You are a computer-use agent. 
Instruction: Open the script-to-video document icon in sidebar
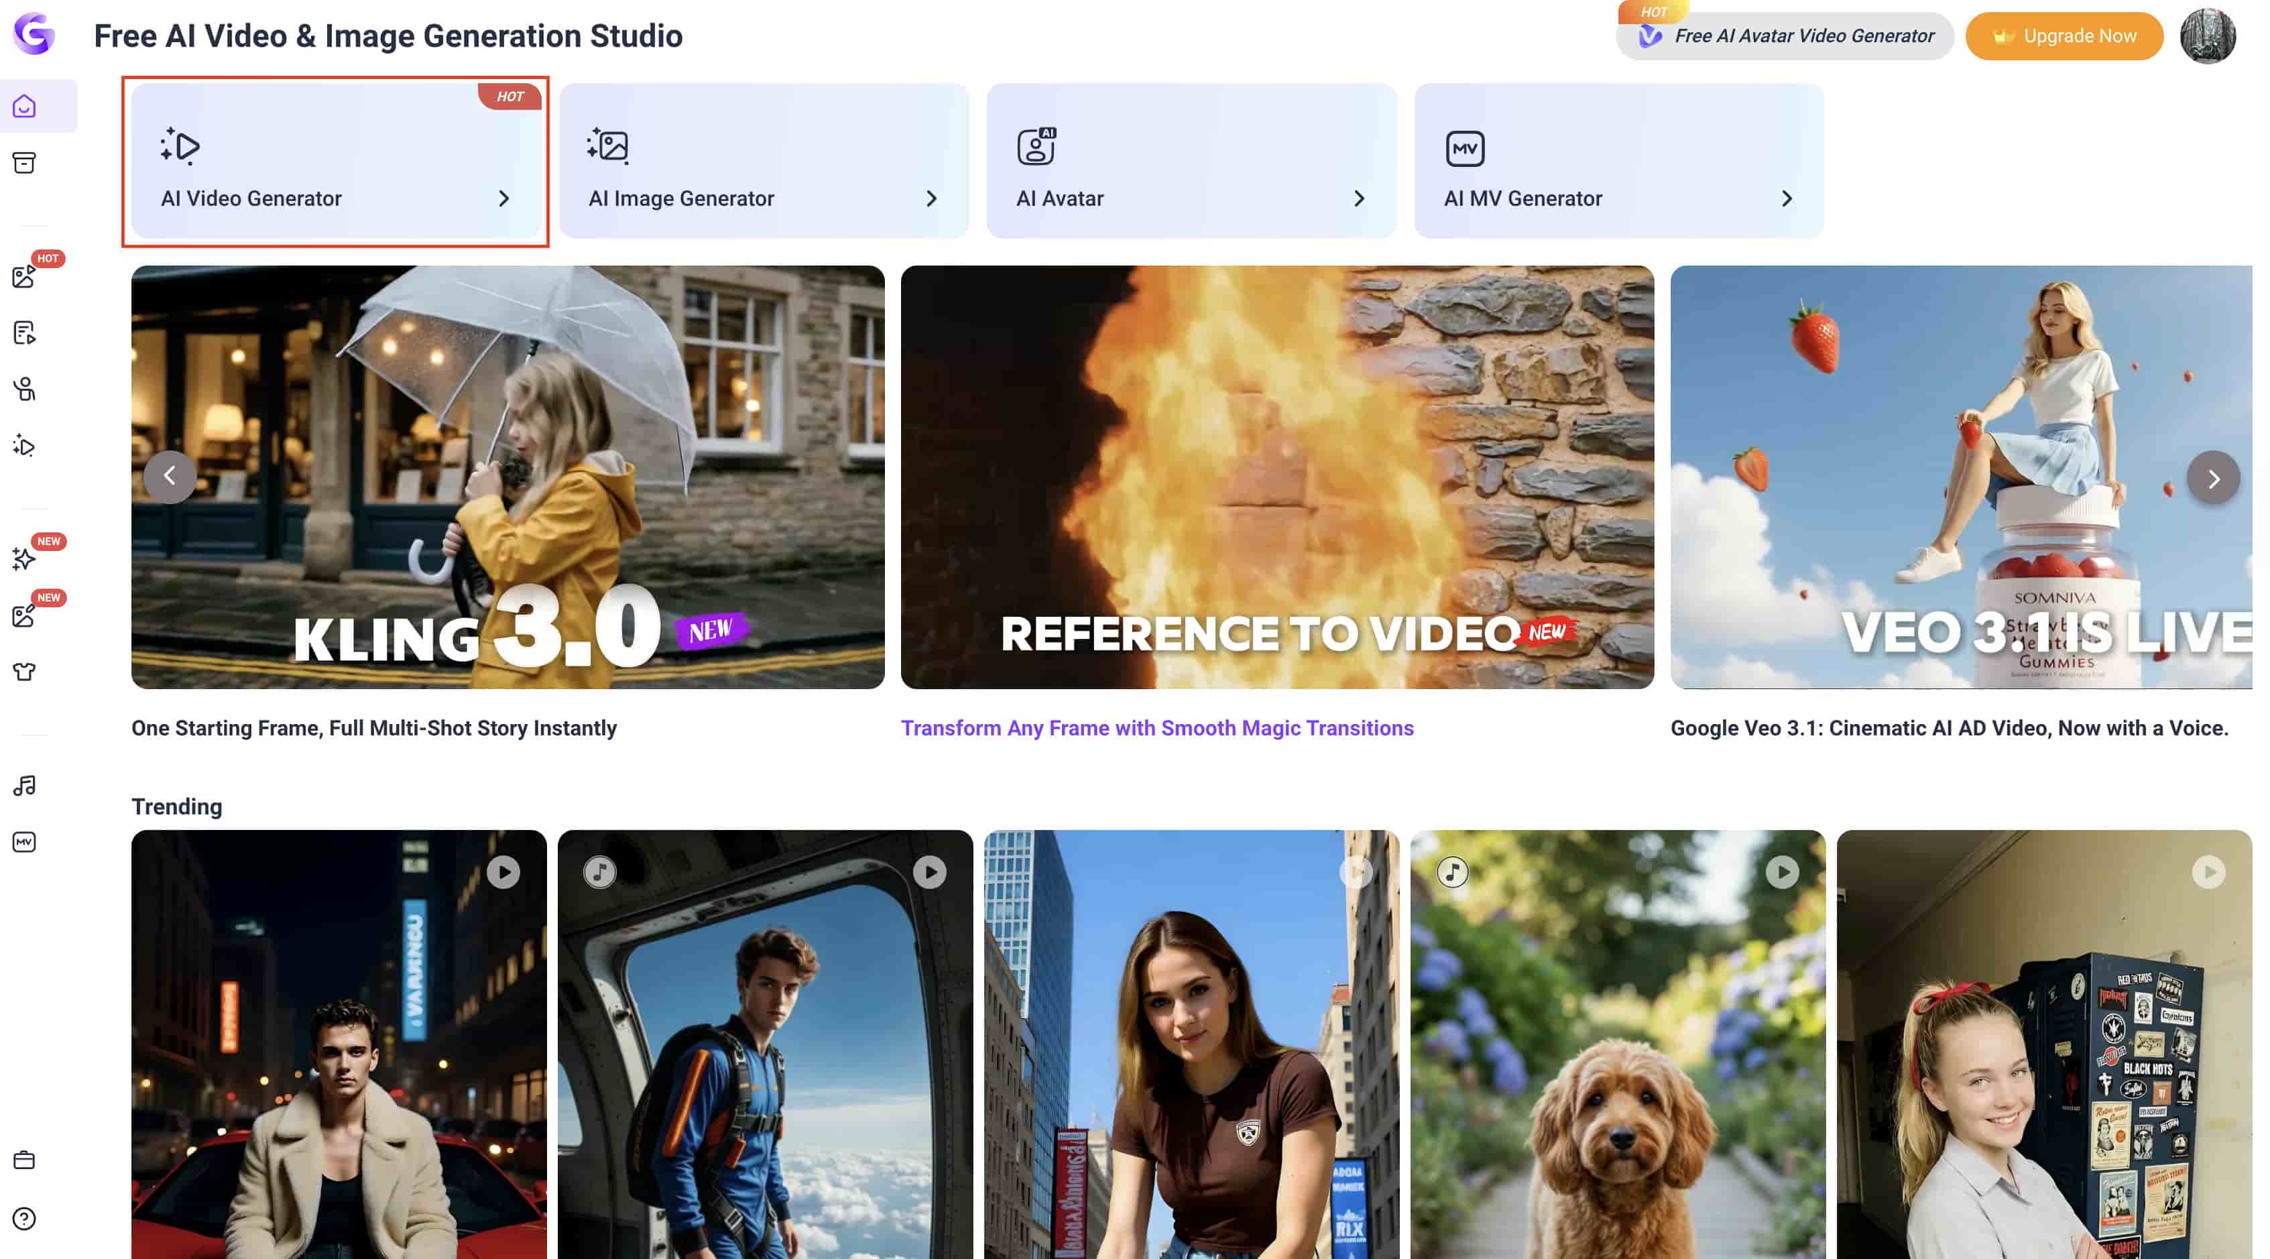tap(25, 333)
